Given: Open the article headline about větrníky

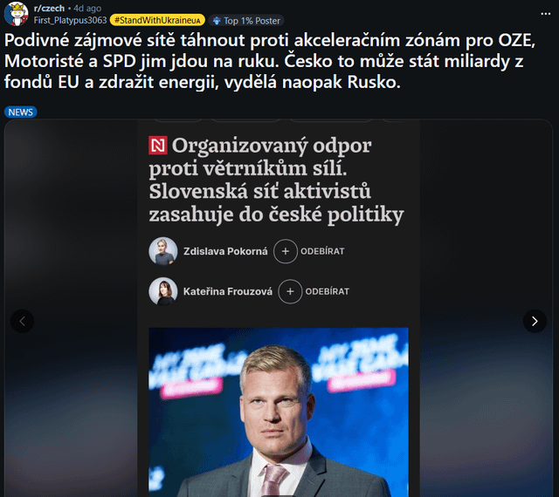Looking at the screenshot, I should tap(276, 180).
